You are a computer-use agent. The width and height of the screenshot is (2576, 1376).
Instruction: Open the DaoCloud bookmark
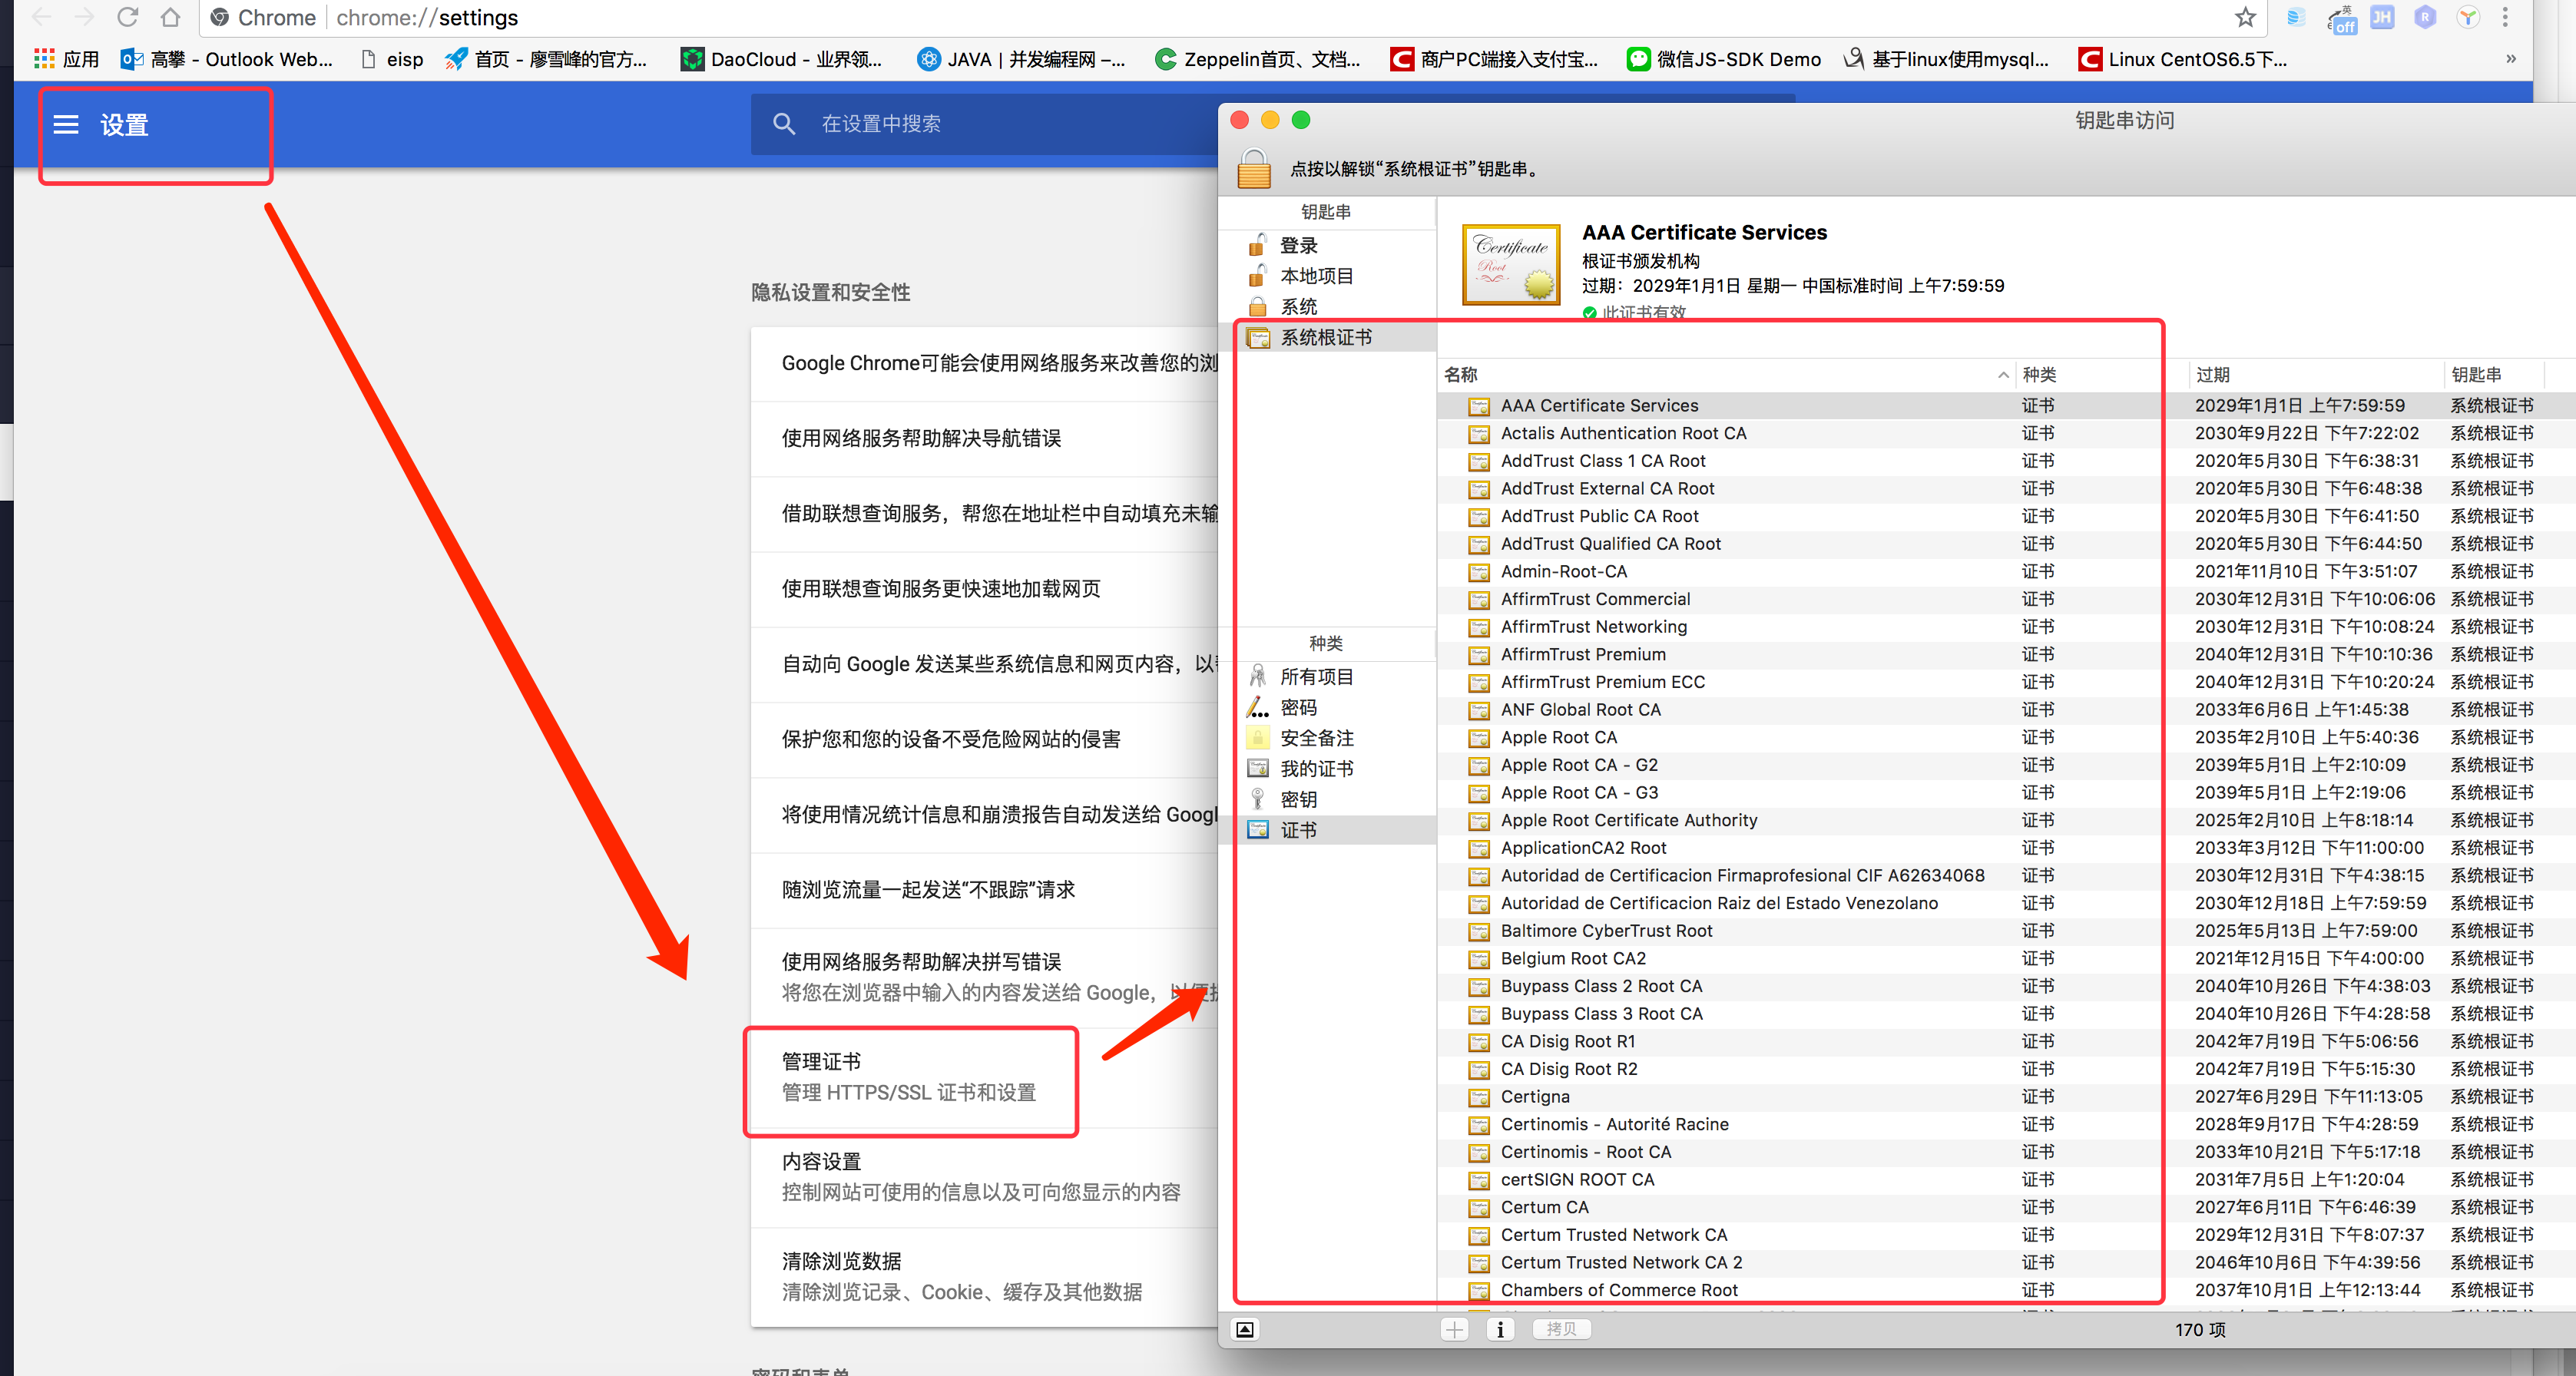tap(782, 59)
